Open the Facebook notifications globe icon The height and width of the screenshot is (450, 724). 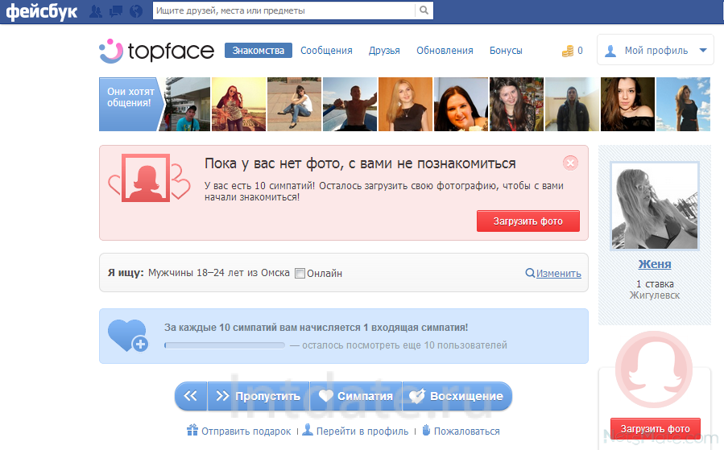pos(135,11)
